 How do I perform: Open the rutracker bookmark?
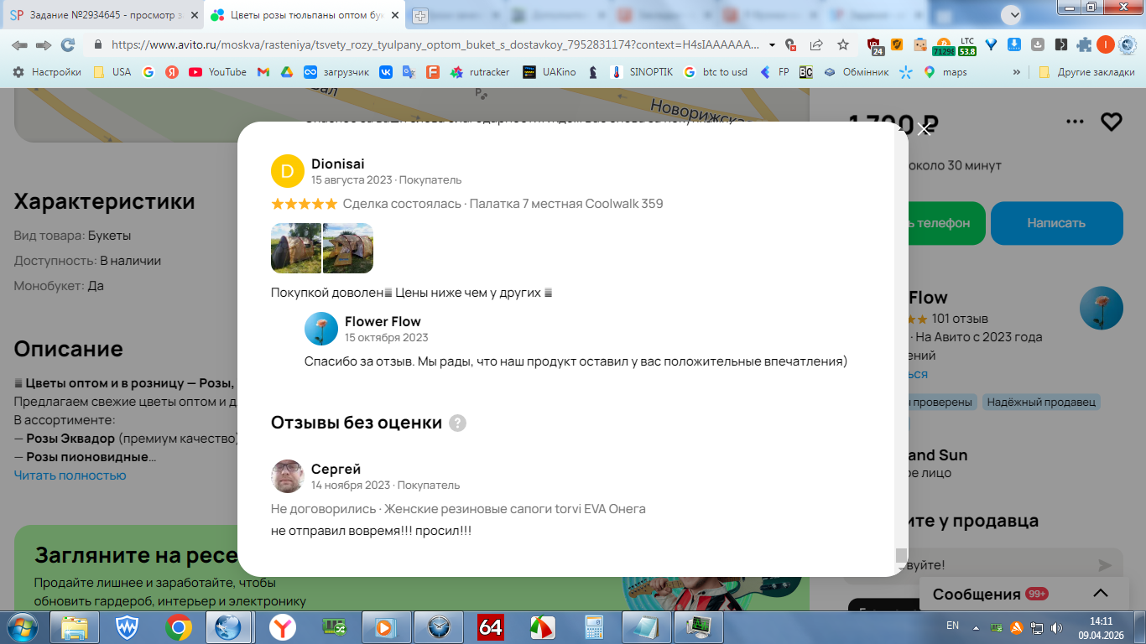pos(480,72)
